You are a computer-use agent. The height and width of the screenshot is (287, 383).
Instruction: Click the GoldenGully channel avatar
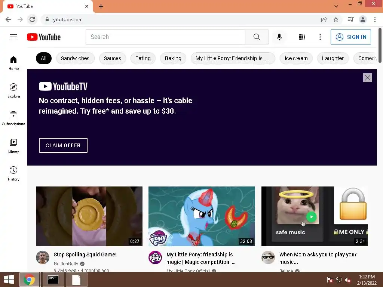click(x=43, y=257)
